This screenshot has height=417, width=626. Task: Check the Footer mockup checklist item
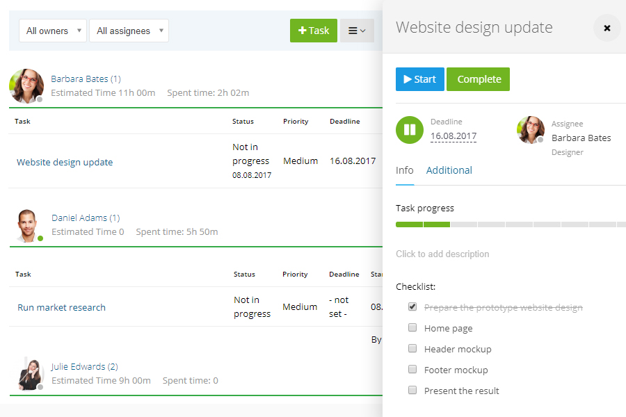[x=412, y=369]
